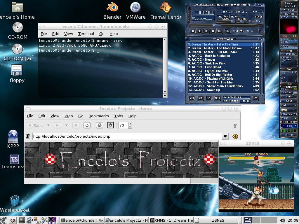Switch to ZSNES in the taskbar
Screen dimensions: 299x224
pos(216,220)
